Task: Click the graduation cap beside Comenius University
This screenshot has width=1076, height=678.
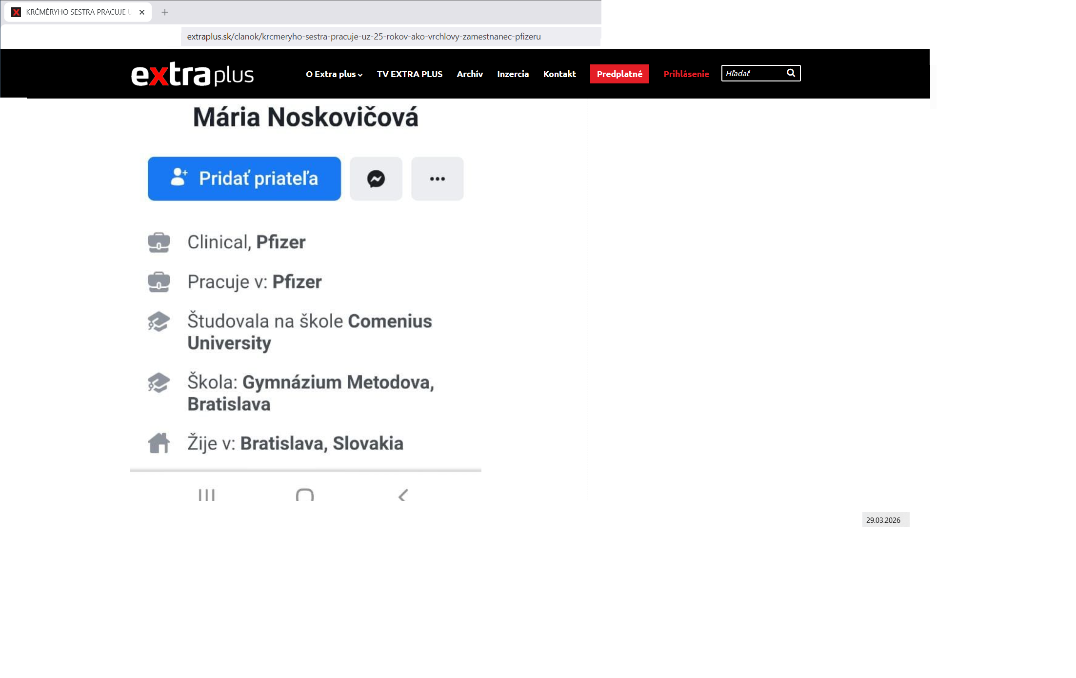Action: click(159, 321)
